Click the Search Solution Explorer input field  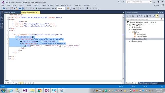[x=143, y=19]
